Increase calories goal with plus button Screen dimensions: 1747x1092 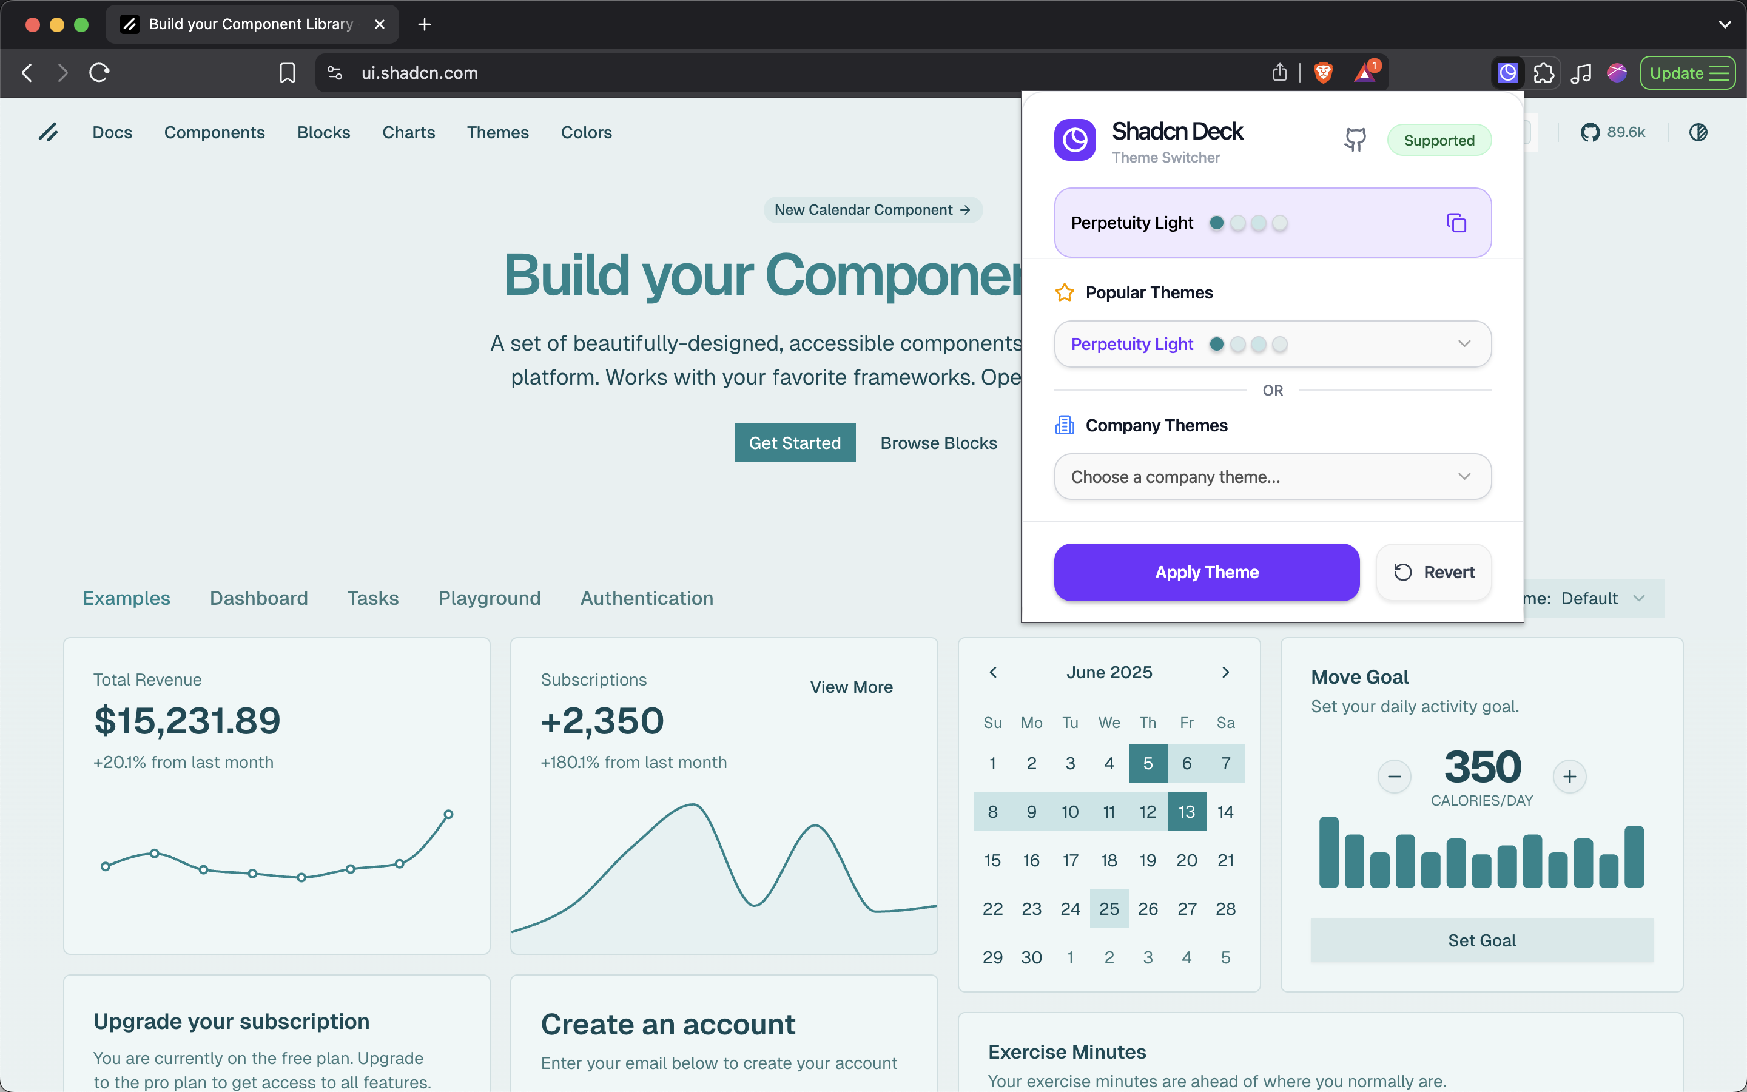tap(1569, 777)
